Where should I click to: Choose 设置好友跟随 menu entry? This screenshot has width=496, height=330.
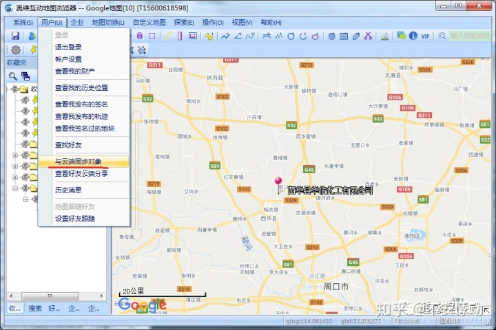84,218
